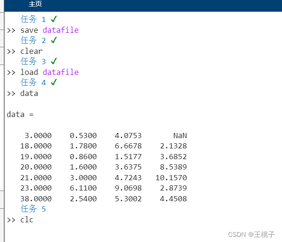This screenshot has height=242, width=282.
Task: Select the value 5.3002
Action: coord(128,199)
